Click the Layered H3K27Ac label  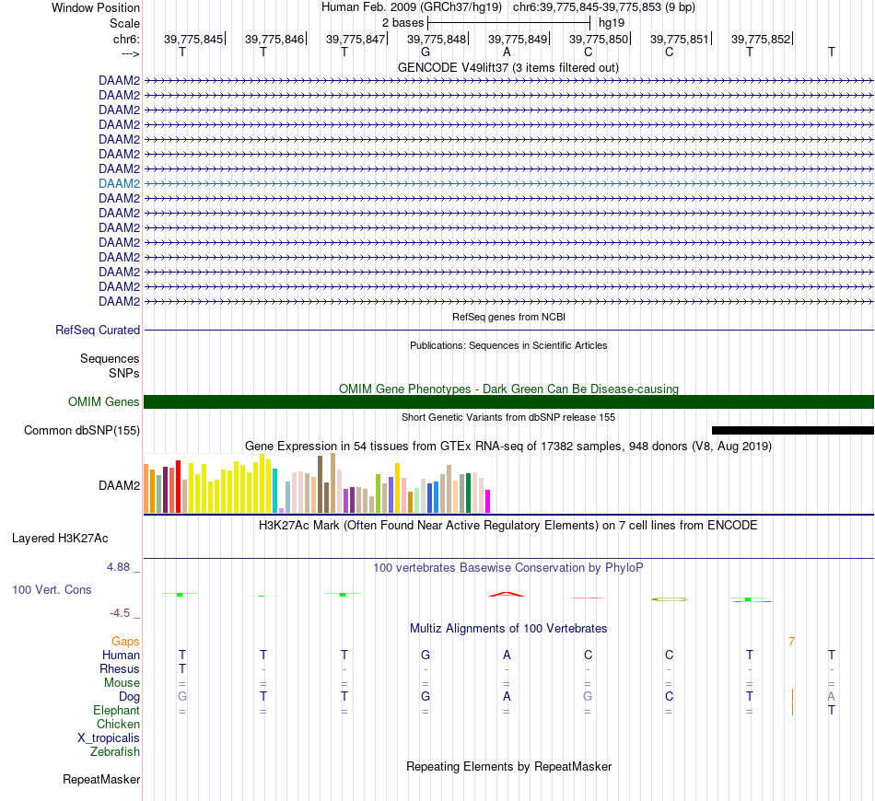[x=60, y=539]
